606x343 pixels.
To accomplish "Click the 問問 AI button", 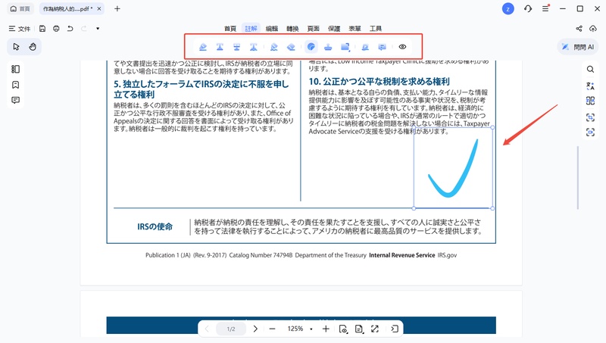I will [578, 47].
